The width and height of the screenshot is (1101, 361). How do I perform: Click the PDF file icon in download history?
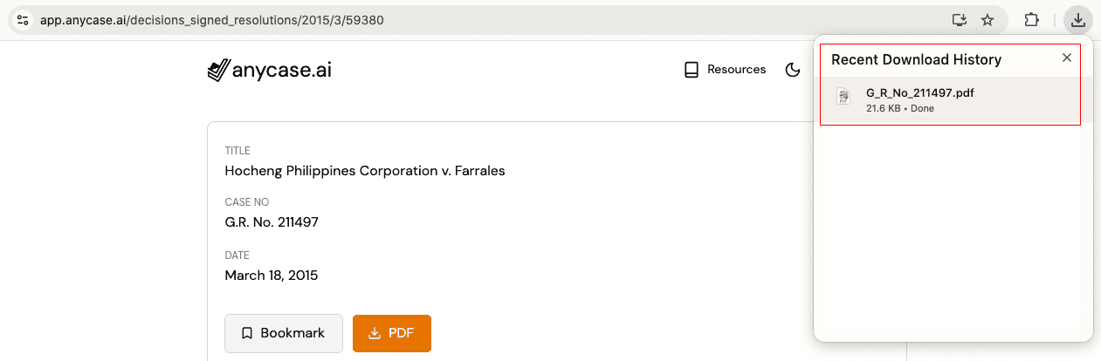(x=843, y=96)
